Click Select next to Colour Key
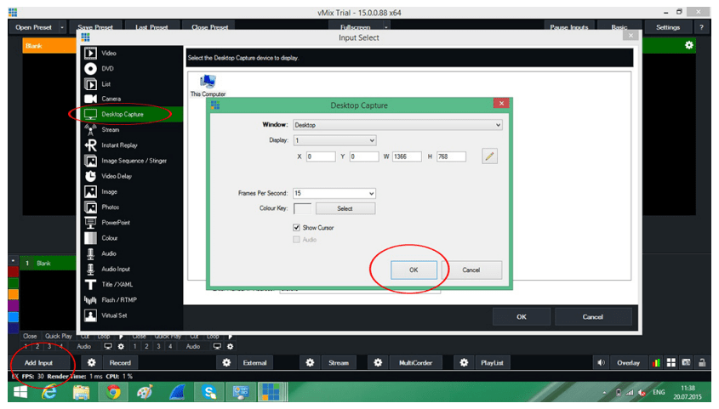The width and height of the screenshot is (719, 409). click(345, 209)
